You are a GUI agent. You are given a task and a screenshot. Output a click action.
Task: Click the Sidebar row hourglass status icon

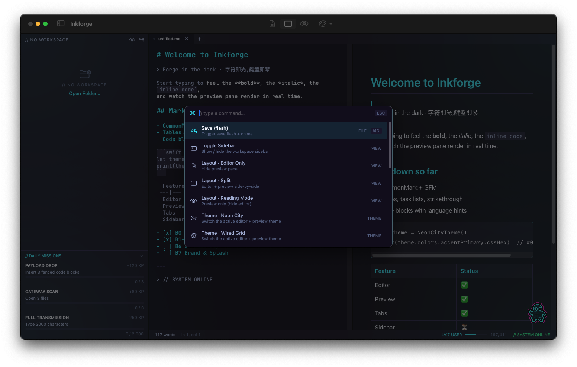pos(464,327)
